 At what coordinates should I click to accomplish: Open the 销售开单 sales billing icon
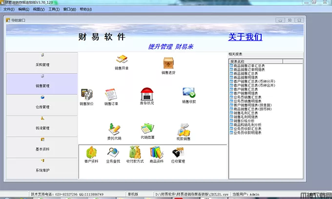[122, 62]
